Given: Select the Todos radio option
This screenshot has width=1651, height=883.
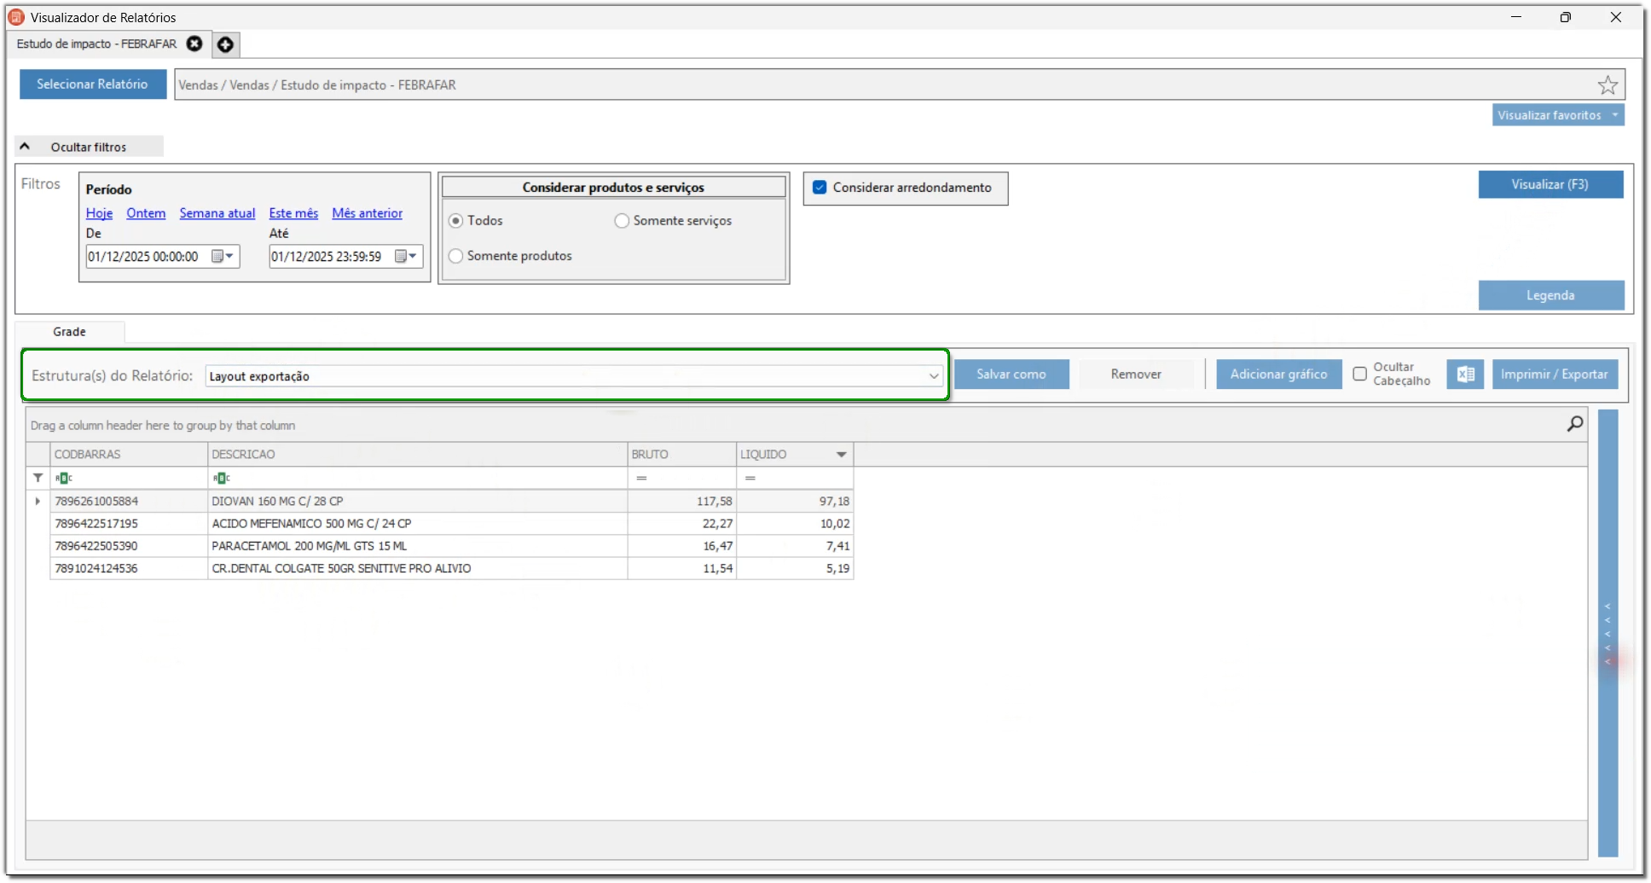Looking at the screenshot, I should click(456, 221).
